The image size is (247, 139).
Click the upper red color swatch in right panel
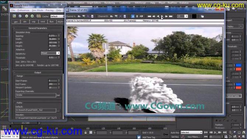pos(239,69)
